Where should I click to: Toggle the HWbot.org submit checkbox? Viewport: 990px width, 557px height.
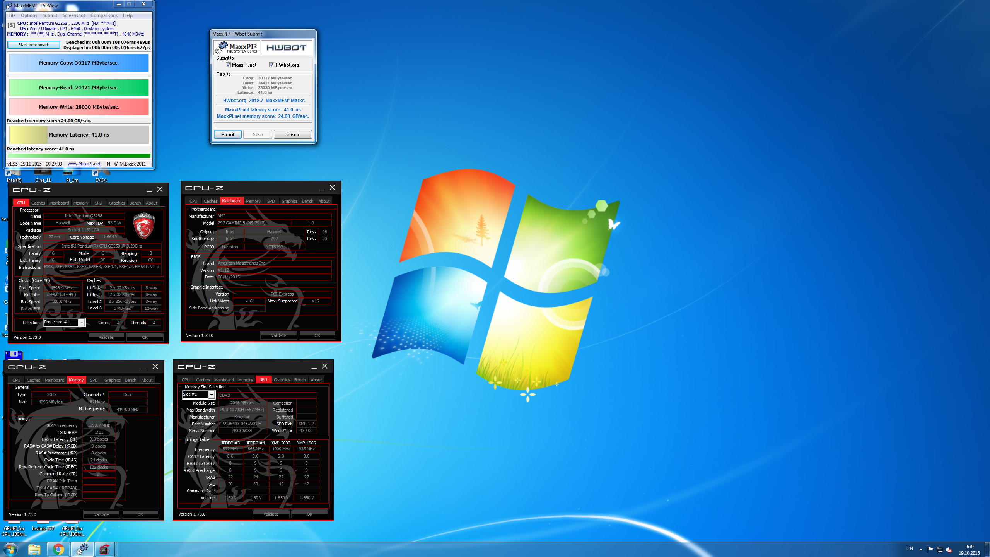271,65
